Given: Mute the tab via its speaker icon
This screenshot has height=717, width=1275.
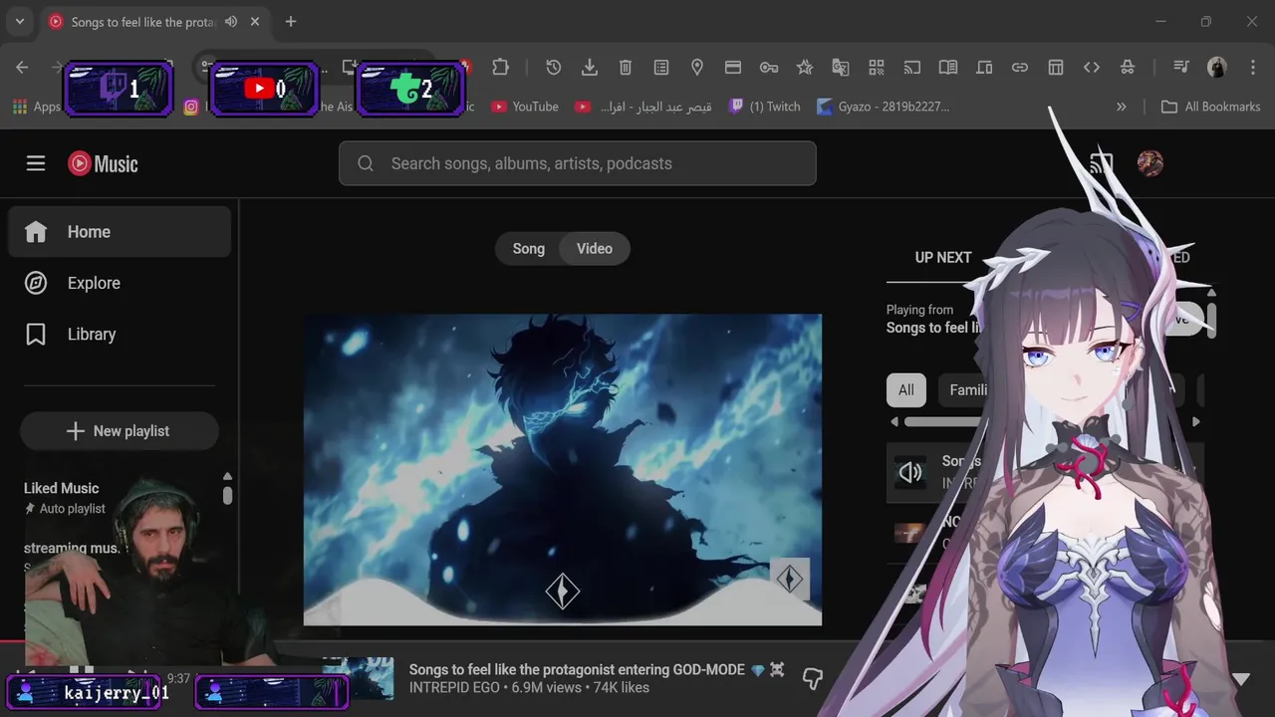Looking at the screenshot, I should (231, 21).
